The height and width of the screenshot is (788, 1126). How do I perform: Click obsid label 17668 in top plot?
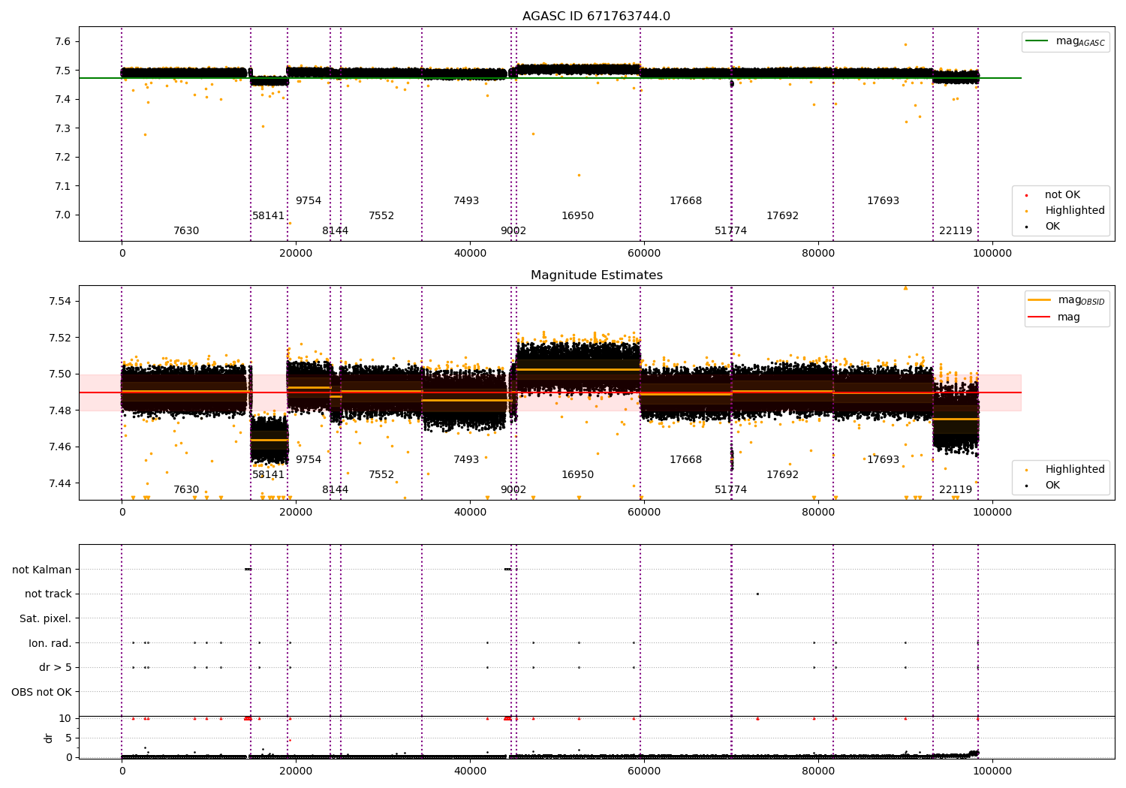point(686,201)
